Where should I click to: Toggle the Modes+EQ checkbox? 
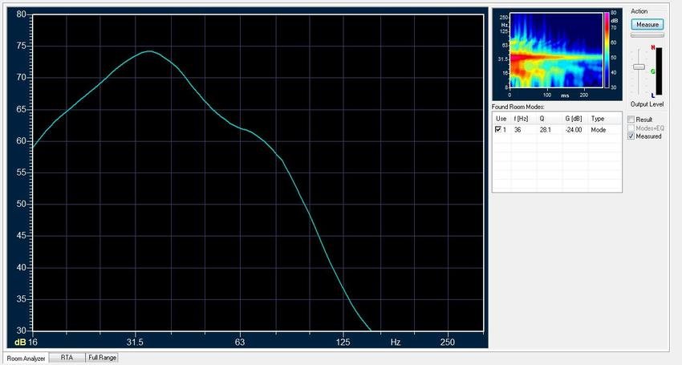631,128
